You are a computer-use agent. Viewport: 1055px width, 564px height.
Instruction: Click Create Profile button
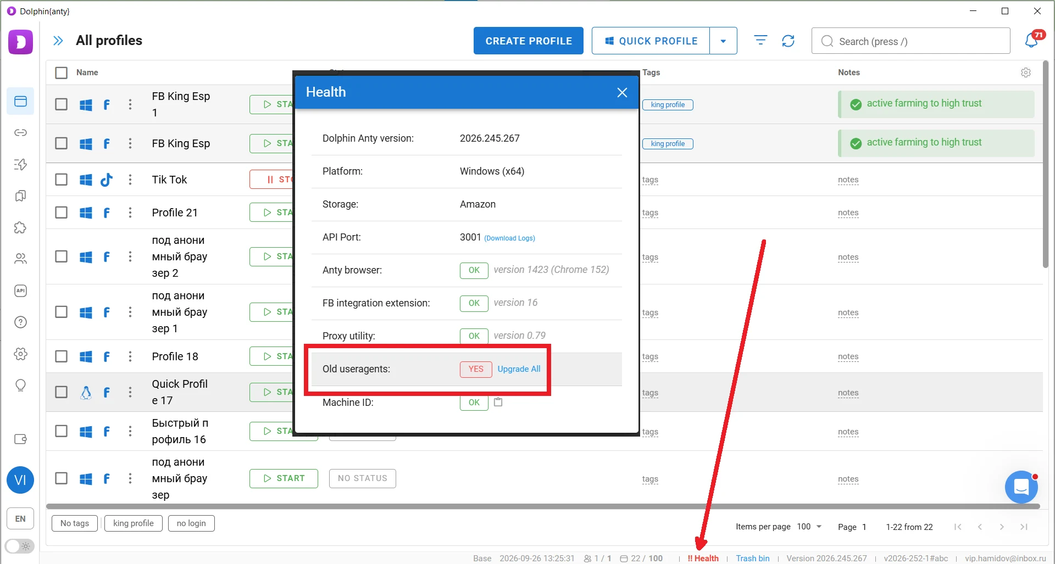pos(529,41)
